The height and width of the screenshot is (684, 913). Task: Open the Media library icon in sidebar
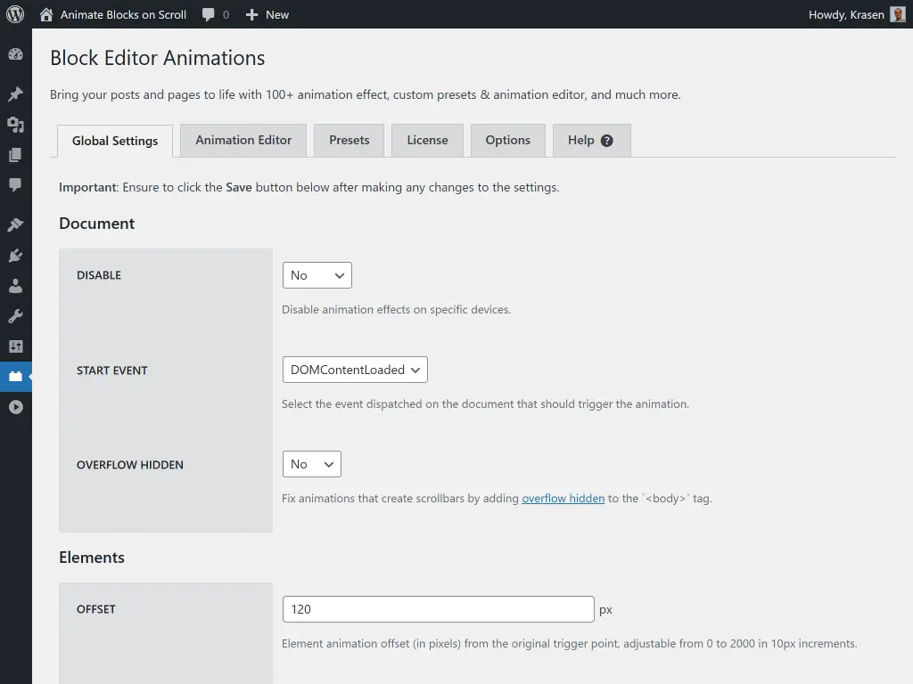(x=15, y=124)
